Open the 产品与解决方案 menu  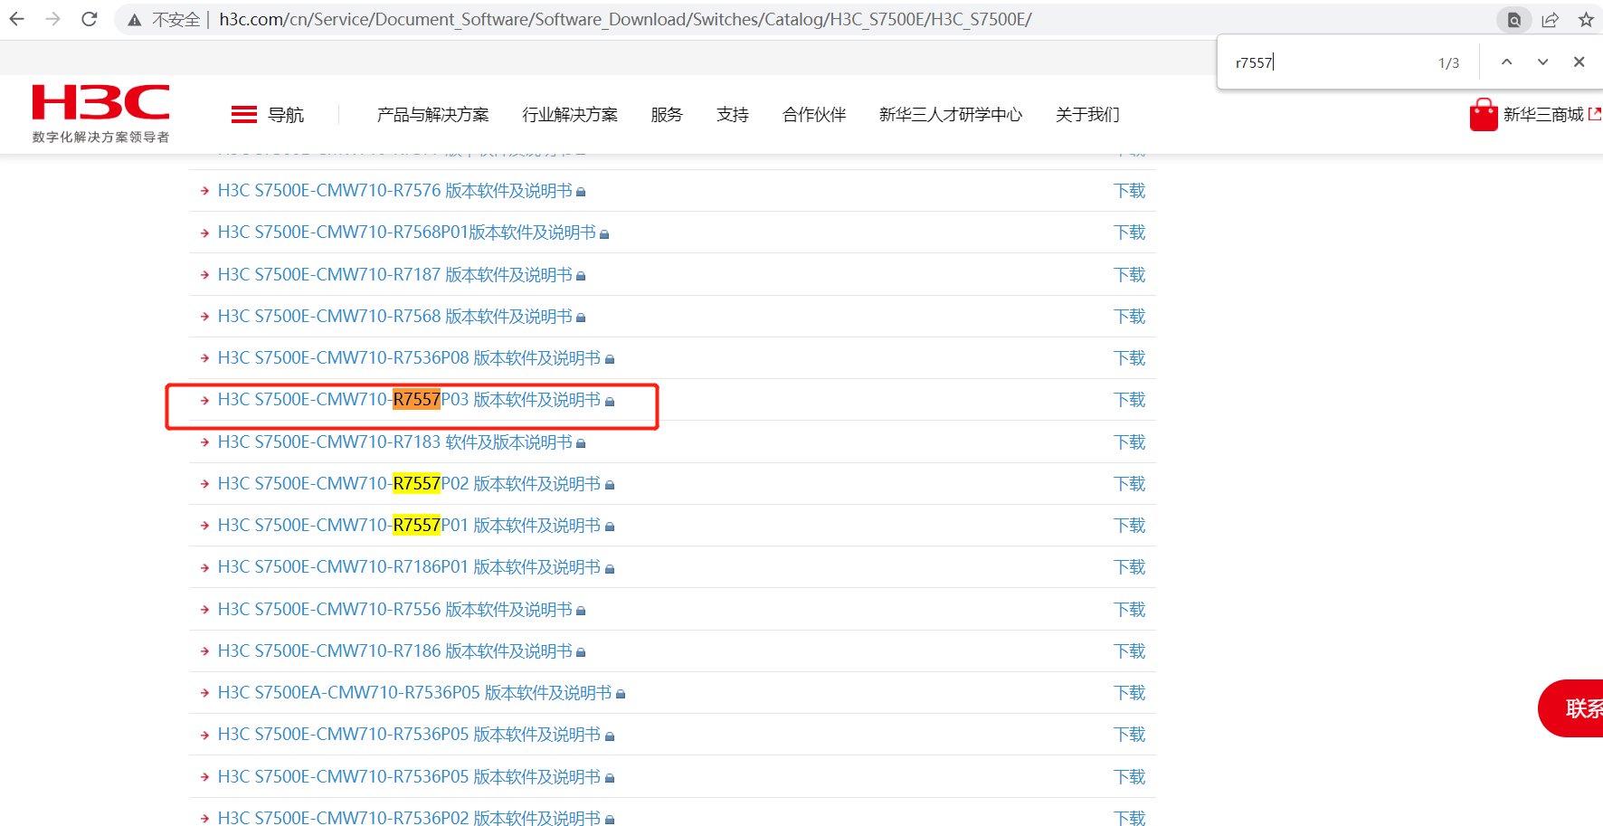[432, 115]
